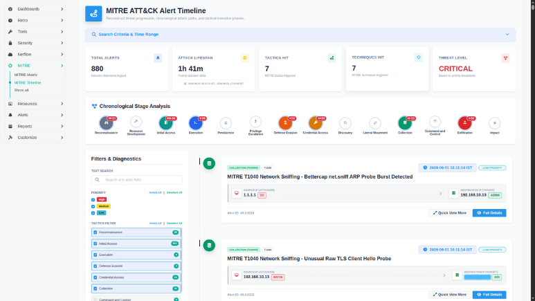Image resolution: width=535 pixels, height=301 pixels.
Task: Uncheck the Reconnaissance tactic filter
Action: [x=96, y=232]
